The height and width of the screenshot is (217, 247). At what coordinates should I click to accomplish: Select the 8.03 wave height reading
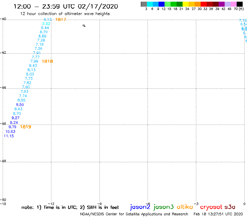click(30, 74)
